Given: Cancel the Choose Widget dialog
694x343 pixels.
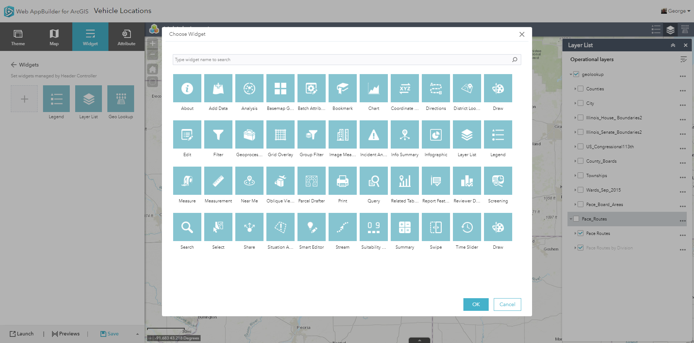Looking at the screenshot, I should 507,304.
